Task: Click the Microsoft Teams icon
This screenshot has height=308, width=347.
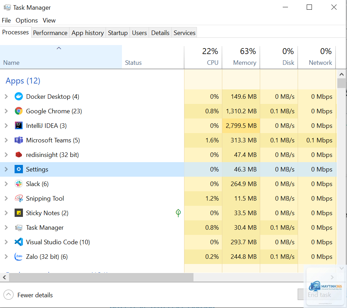Action: point(19,140)
